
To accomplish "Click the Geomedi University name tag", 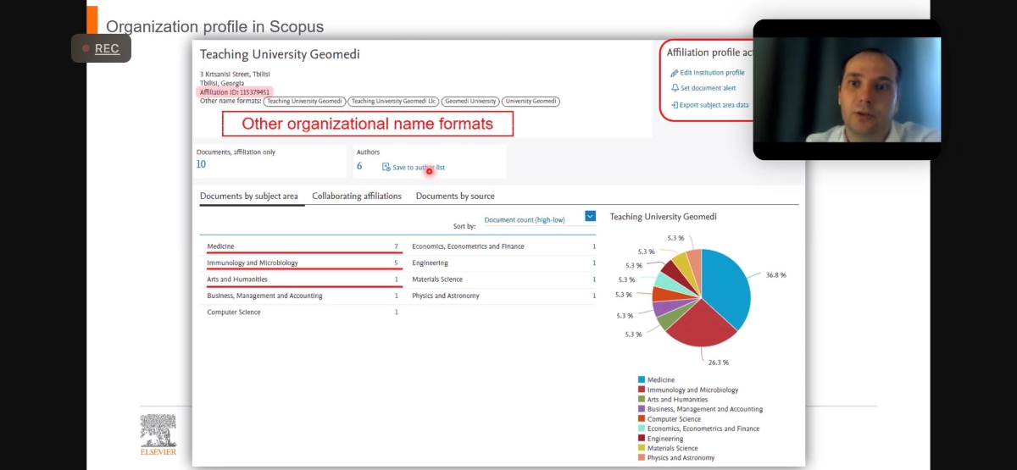I will point(470,102).
